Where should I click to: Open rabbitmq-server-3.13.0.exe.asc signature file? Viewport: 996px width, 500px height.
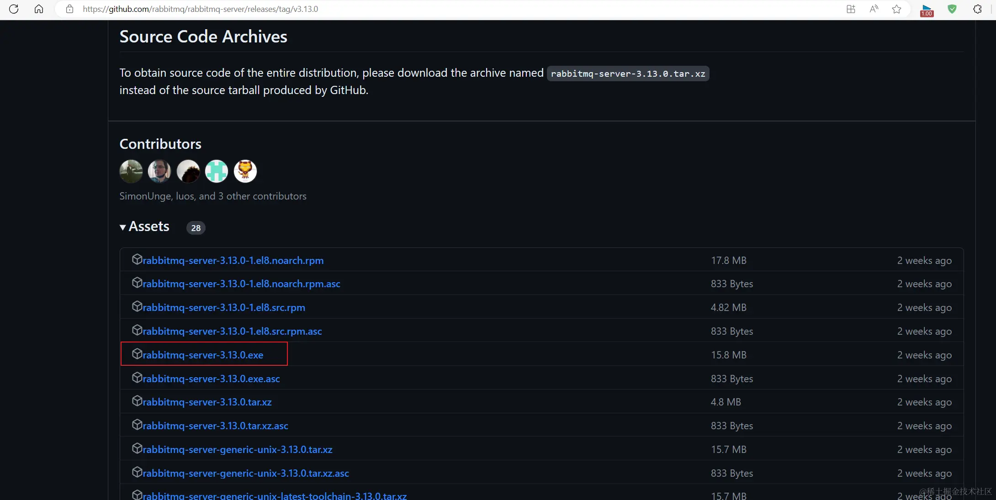[x=211, y=379]
